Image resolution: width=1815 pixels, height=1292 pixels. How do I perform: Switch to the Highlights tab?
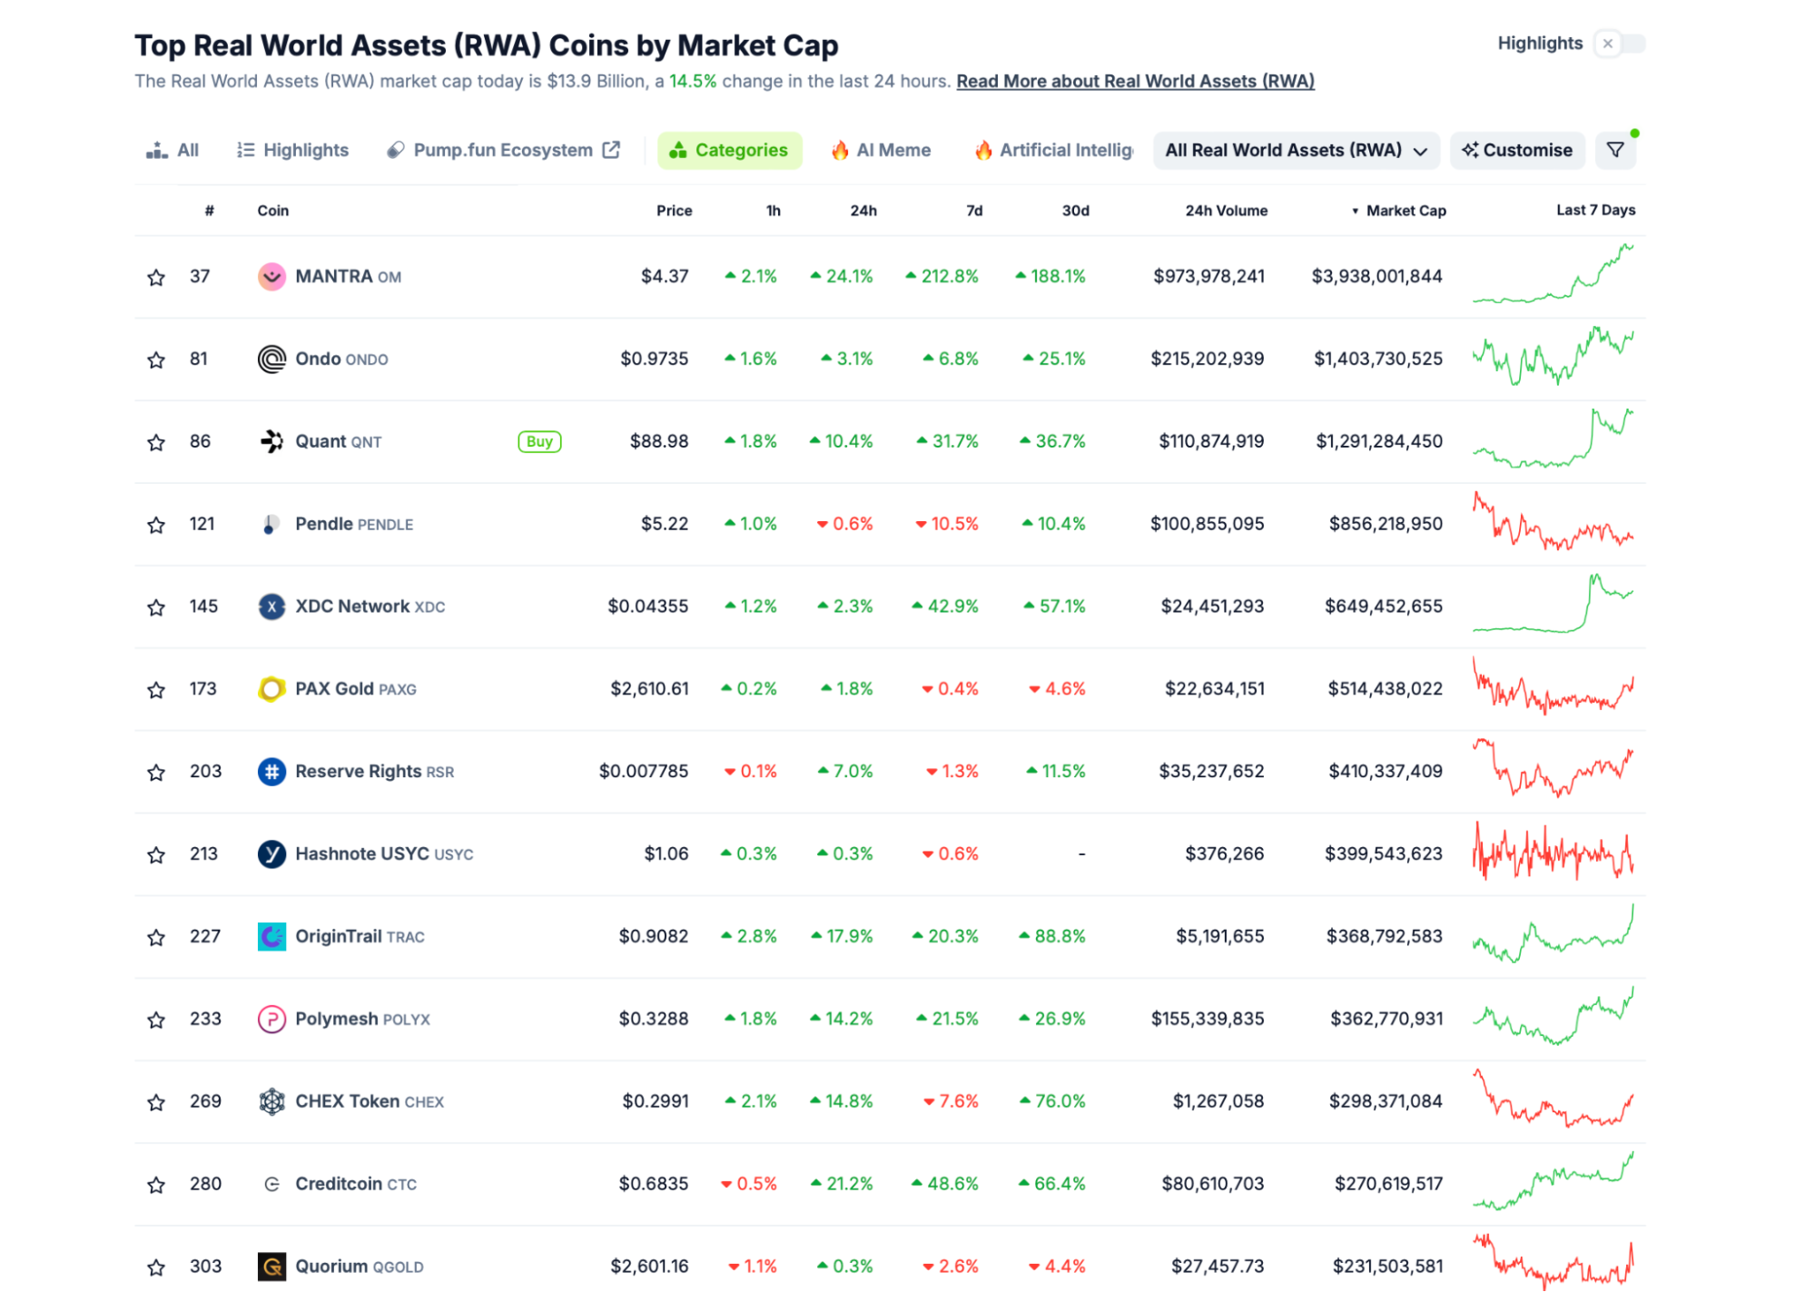(x=292, y=150)
